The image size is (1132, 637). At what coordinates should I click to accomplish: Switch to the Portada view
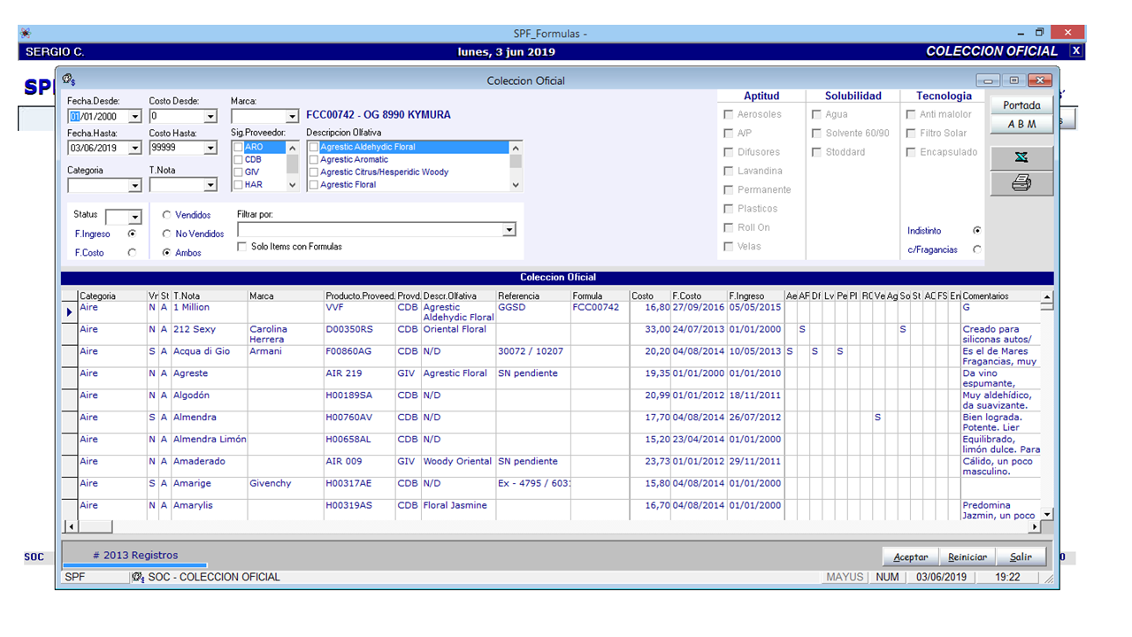pos(1021,104)
